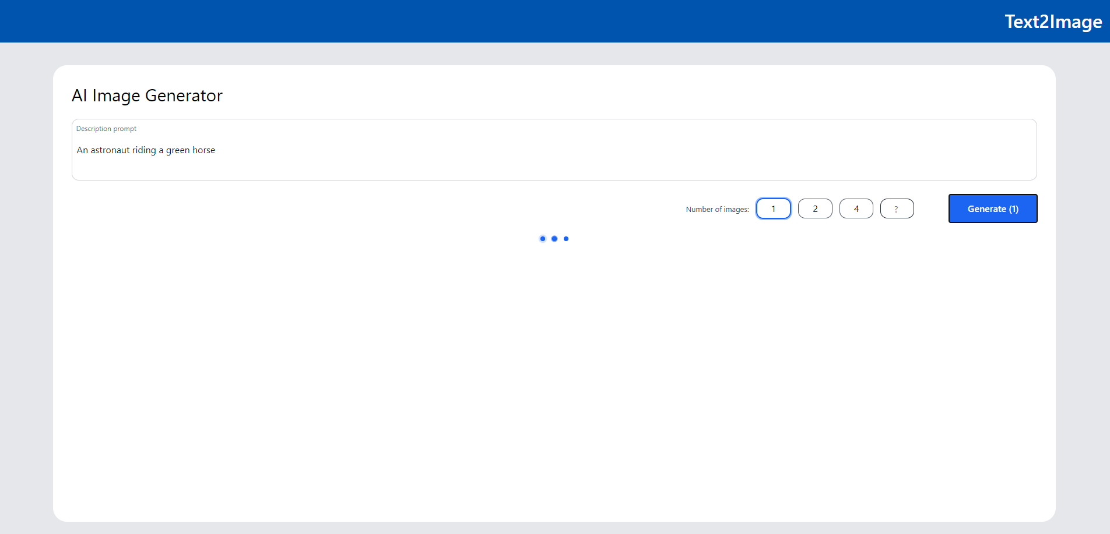Select 2 as the number of images

815,208
